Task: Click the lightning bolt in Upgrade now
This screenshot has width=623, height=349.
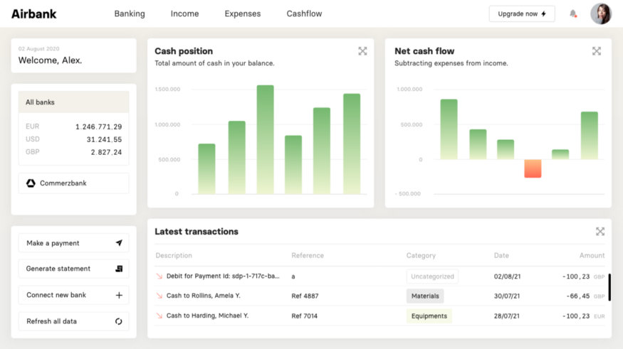Action: pyautogui.click(x=543, y=14)
